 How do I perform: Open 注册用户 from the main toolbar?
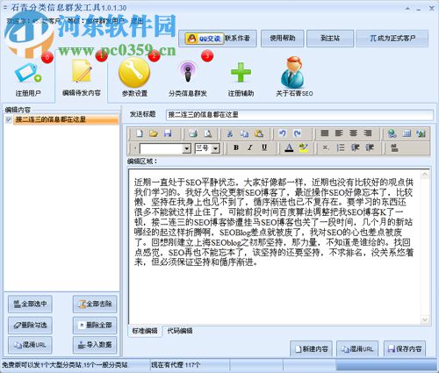coord(28,77)
